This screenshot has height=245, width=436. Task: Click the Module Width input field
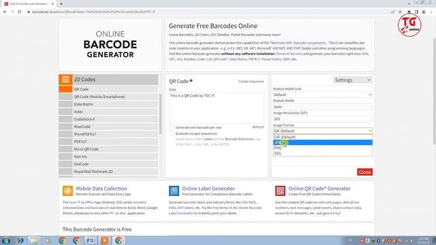tap(322, 107)
